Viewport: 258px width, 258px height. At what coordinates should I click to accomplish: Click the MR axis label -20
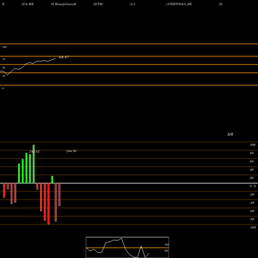(x=252, y=195)
